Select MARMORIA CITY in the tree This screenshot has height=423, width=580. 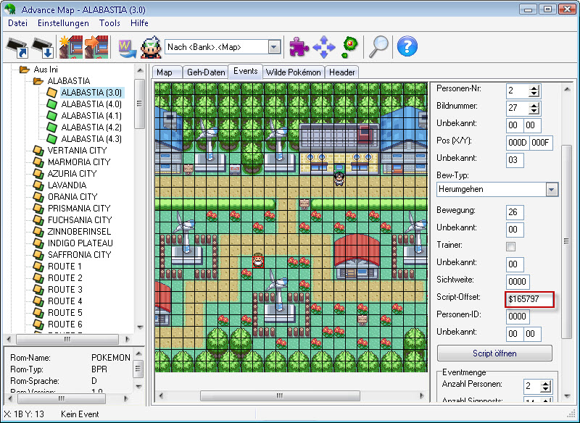79,162
